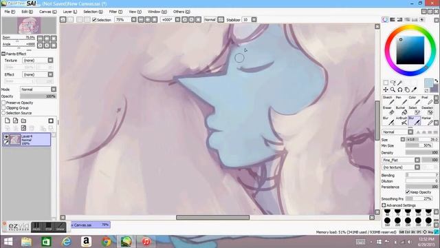Enable Preserve Opacity
This screenshot has width=440, height=248.
[x=3, y=103]
